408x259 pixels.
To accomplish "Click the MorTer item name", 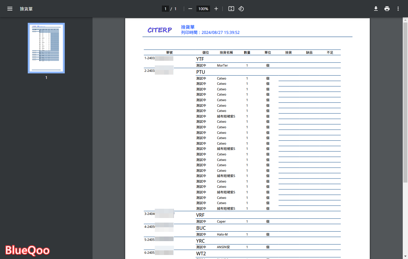I will [x=222, y=65].
